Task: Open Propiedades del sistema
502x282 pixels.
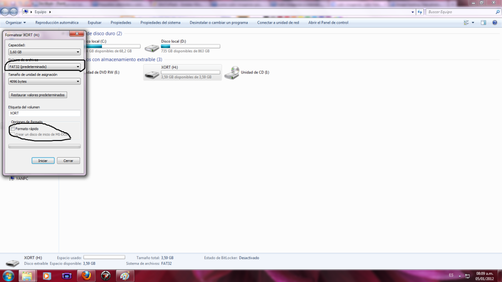Action: pyautogui.click(x=160, y=23)
